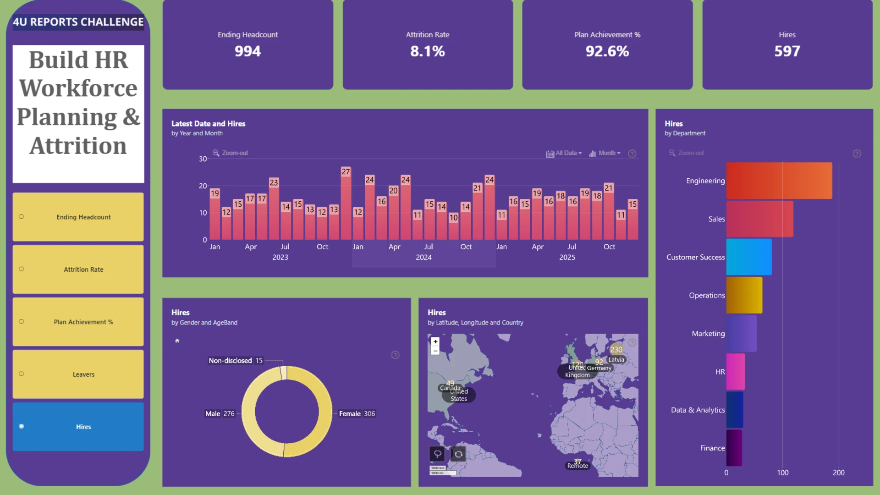The width and height of the screenshot is (880, 495).
Task: Click the column bar labeled 10
Action: pyautogui.click(x=453, y=226)
